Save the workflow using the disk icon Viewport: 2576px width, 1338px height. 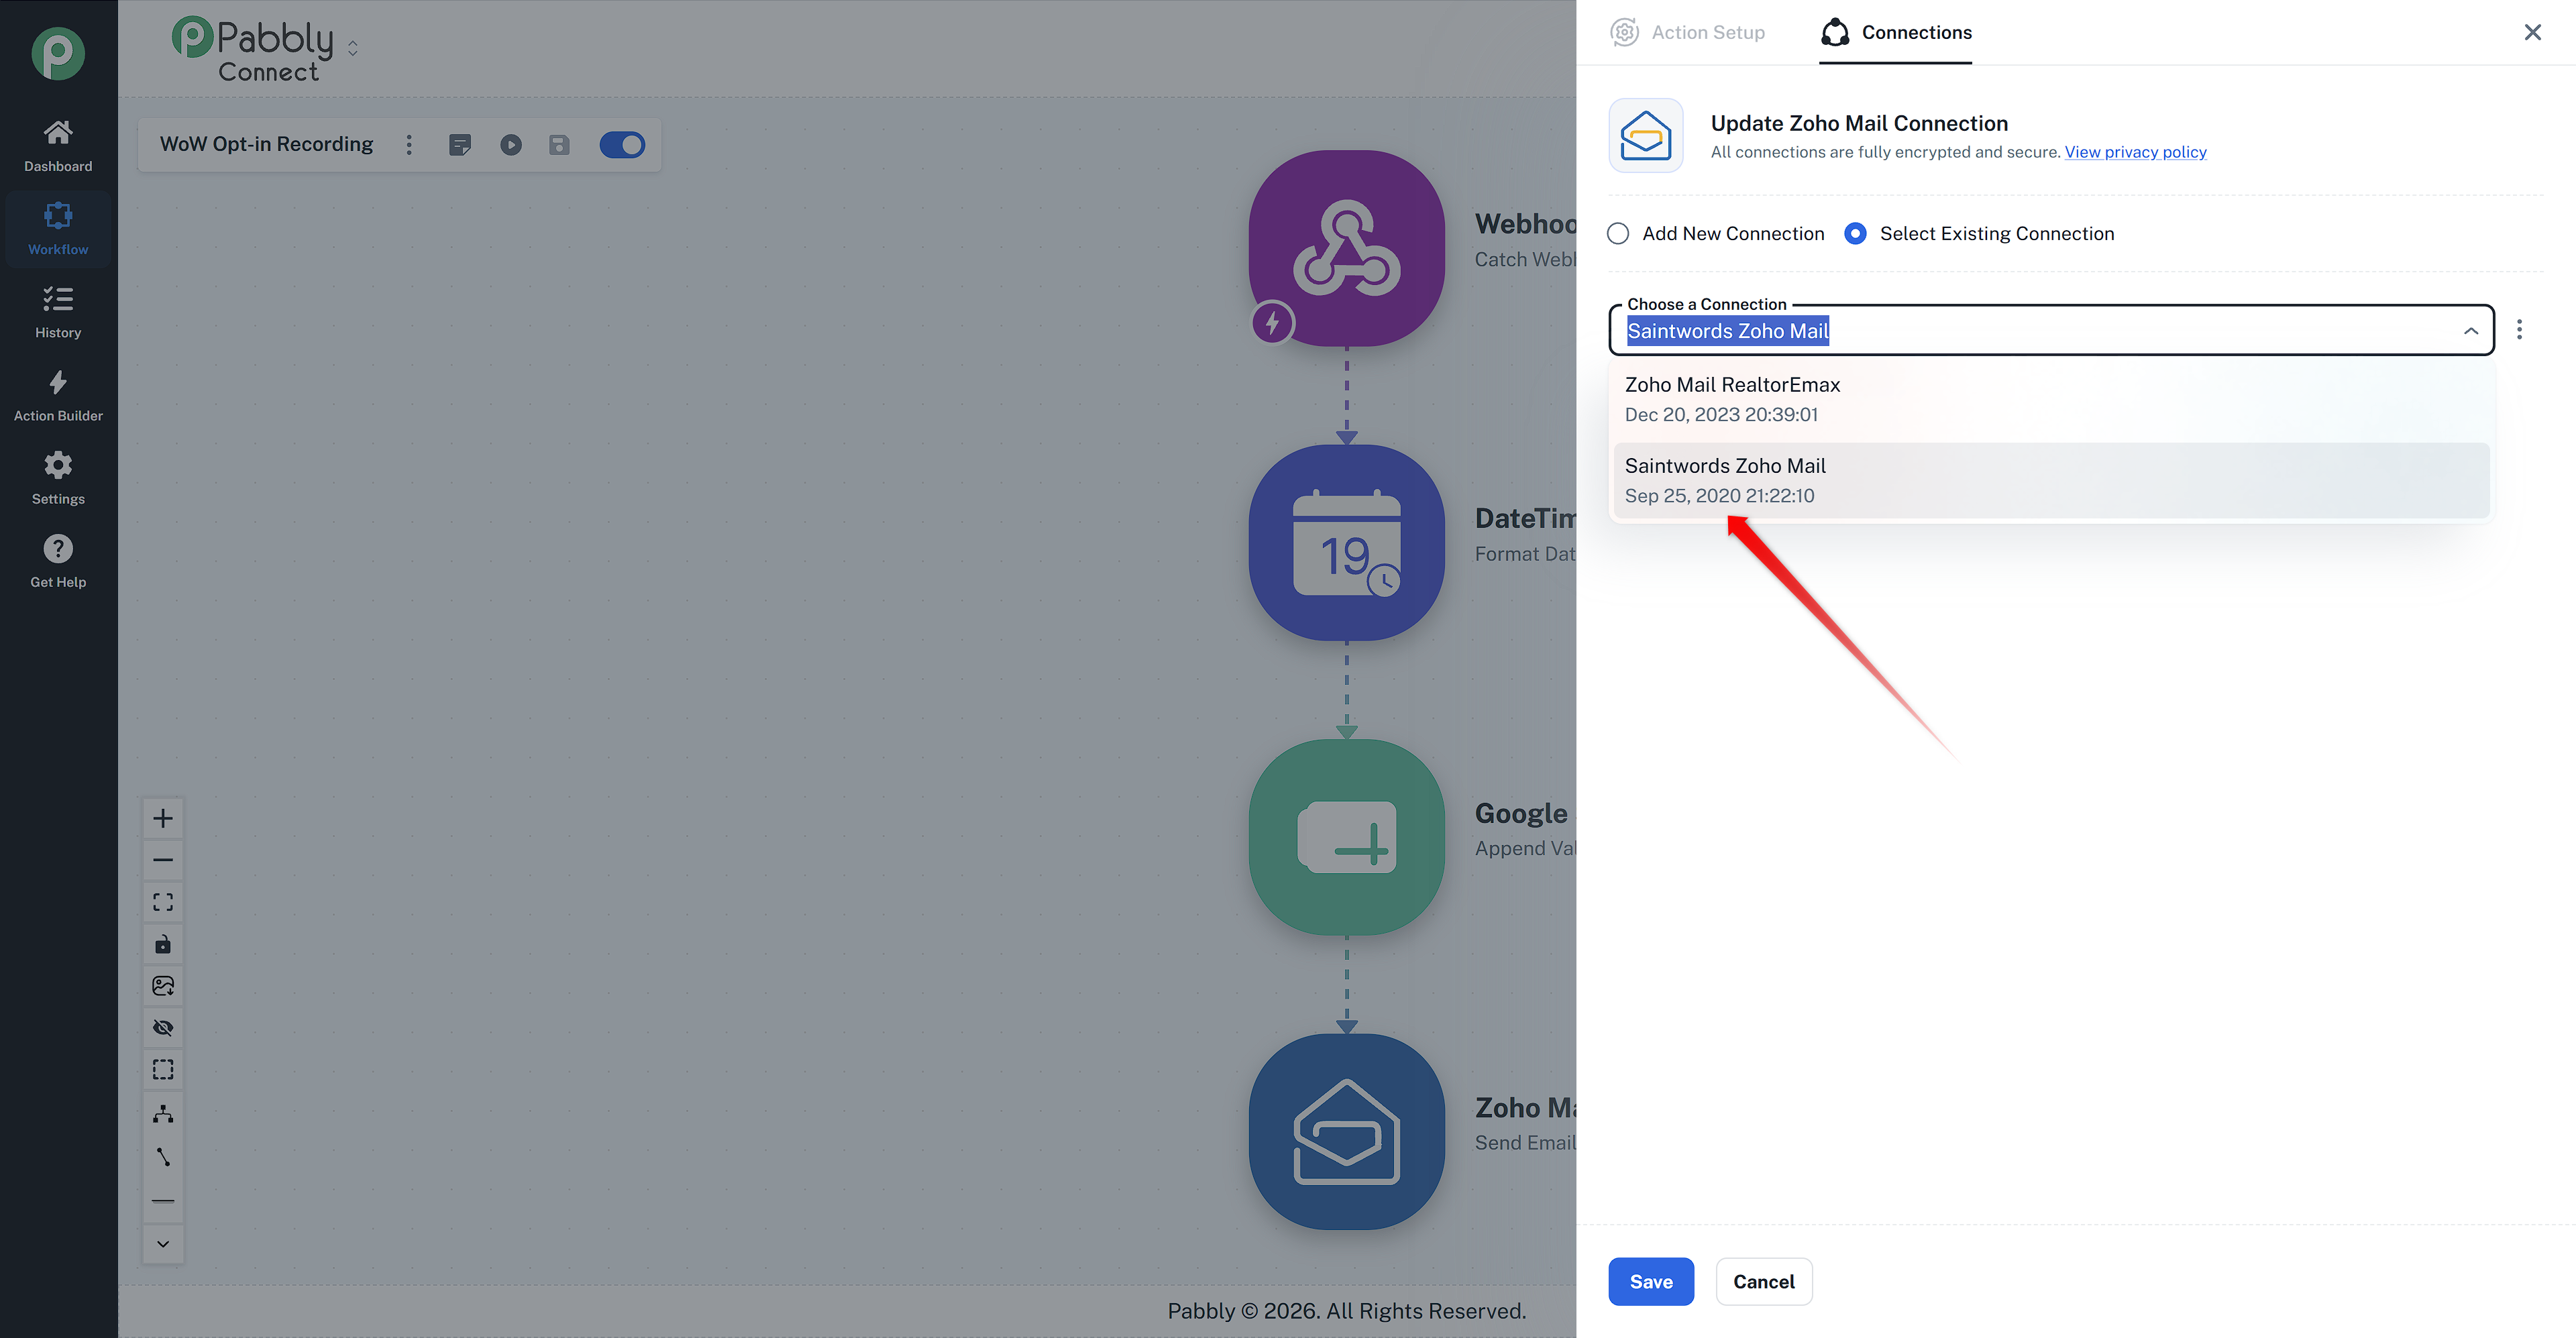(559, 145)
